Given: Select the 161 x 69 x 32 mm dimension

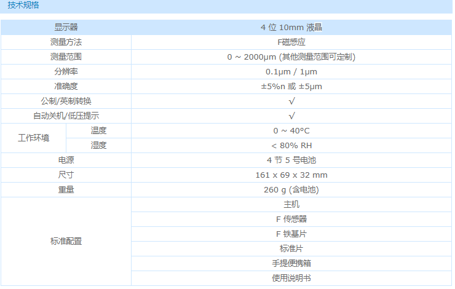Looking at the screenshot, I should [291, 175].
